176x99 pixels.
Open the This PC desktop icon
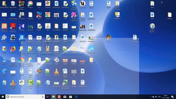[x=4, y=61]
